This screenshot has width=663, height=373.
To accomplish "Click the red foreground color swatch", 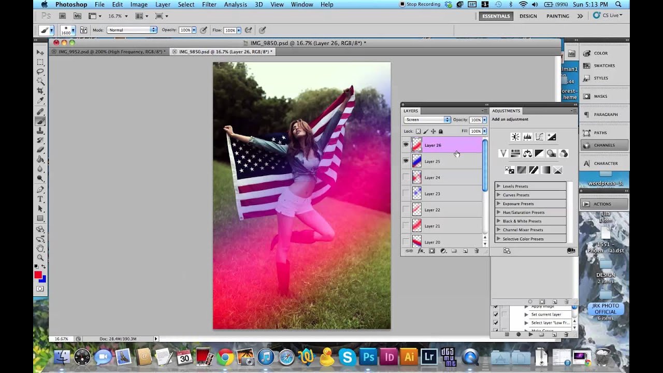I will coord(38,275).
